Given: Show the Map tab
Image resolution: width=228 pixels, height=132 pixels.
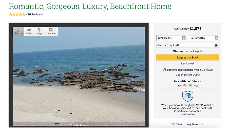Looking at the screenshot, I should (x=39, y=31).
